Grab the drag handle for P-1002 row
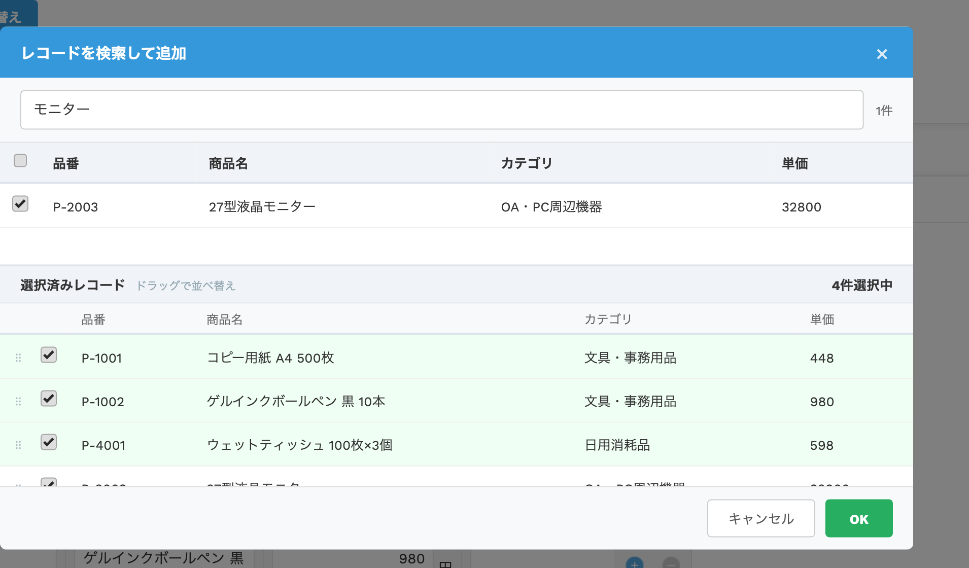 pyautogui.click(x=18, y=402)
